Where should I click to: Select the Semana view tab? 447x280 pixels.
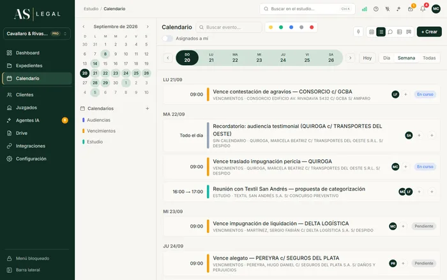coord(406,58)
